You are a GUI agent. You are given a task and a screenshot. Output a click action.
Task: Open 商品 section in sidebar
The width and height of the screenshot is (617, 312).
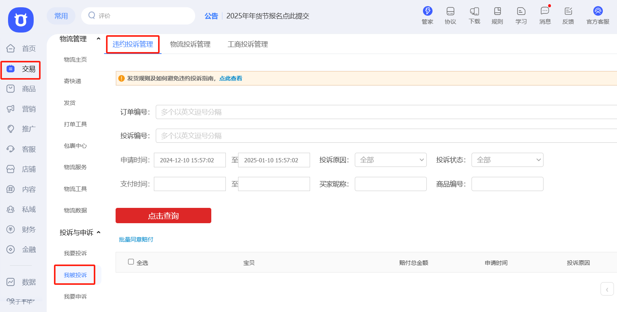tap(21, 89)
